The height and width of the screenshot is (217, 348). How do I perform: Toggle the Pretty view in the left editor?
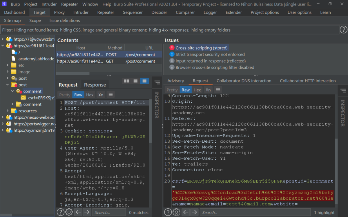pos(65,95)
